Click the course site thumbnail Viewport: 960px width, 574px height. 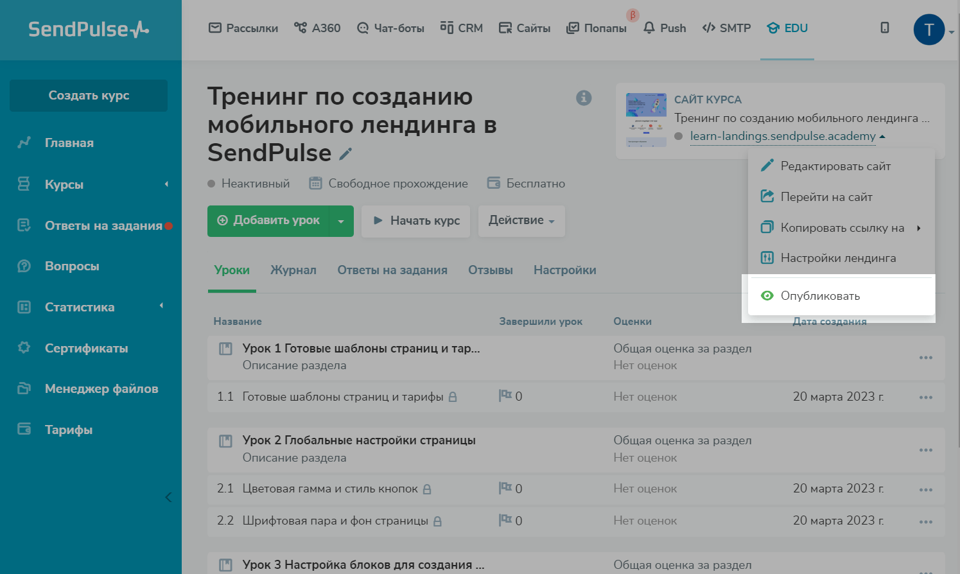click(645, 120)
